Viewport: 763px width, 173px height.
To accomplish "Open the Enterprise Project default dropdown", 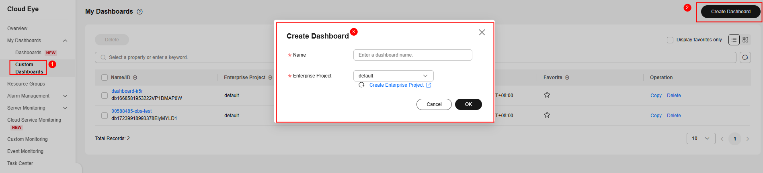I will [394, 76].
